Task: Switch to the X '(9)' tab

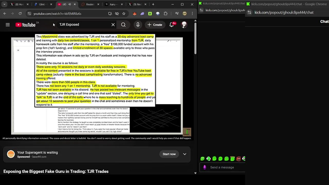Action: click(135, 4)
